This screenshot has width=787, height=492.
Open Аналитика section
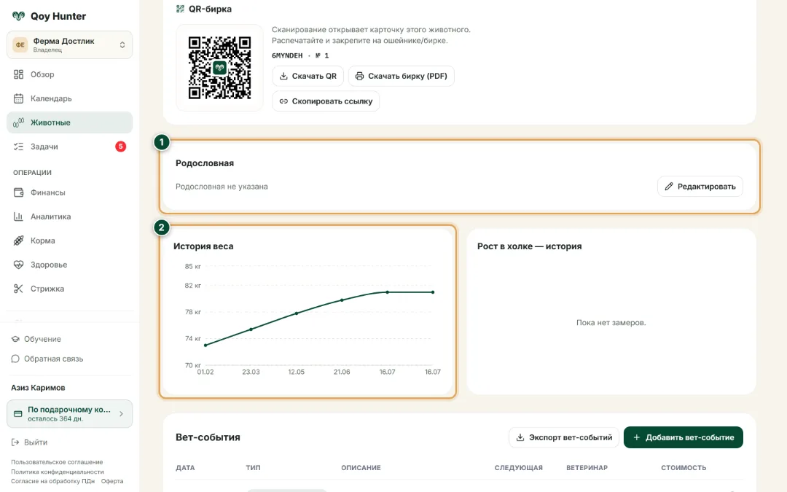coord(69,216)
